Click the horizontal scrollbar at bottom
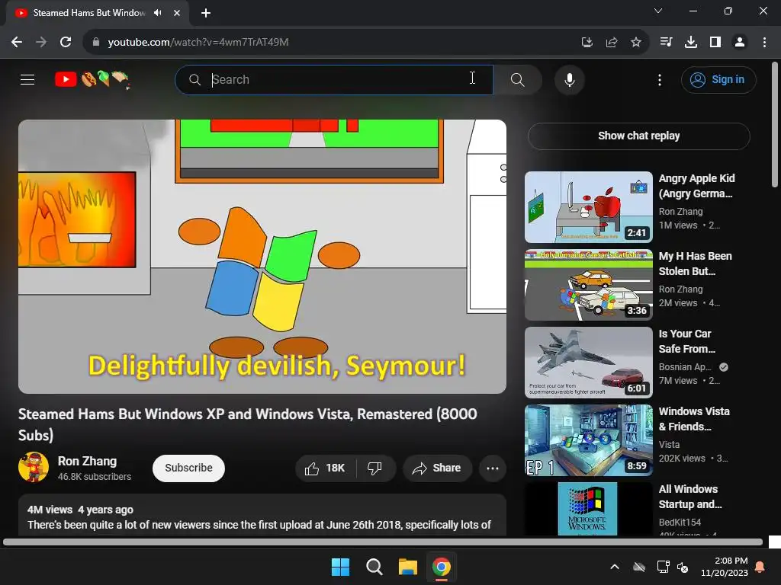Screen dimensions: 781x585 click(383, 542)
